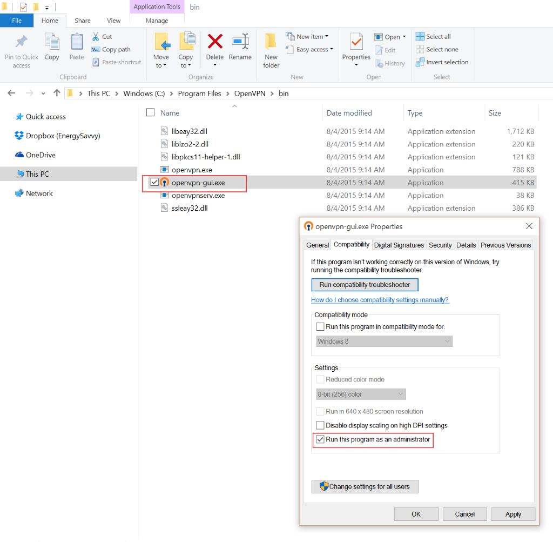Expand the Delete dropdown arrow
The width and height of the screenshot is (553, 542).
pyautogui.click(x=215, y=65)
